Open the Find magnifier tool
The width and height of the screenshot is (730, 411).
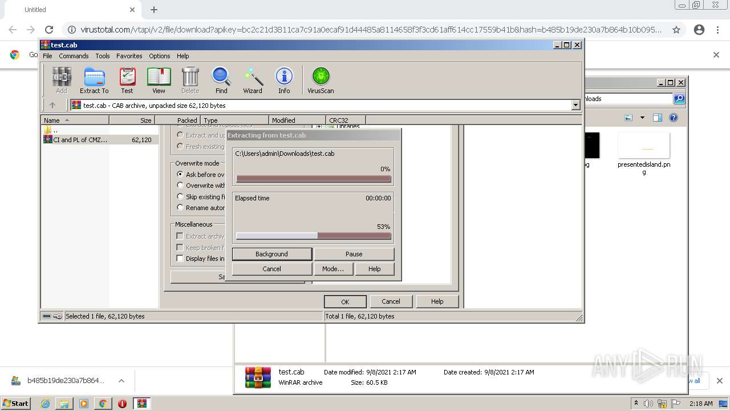click(x=221, y=80)
